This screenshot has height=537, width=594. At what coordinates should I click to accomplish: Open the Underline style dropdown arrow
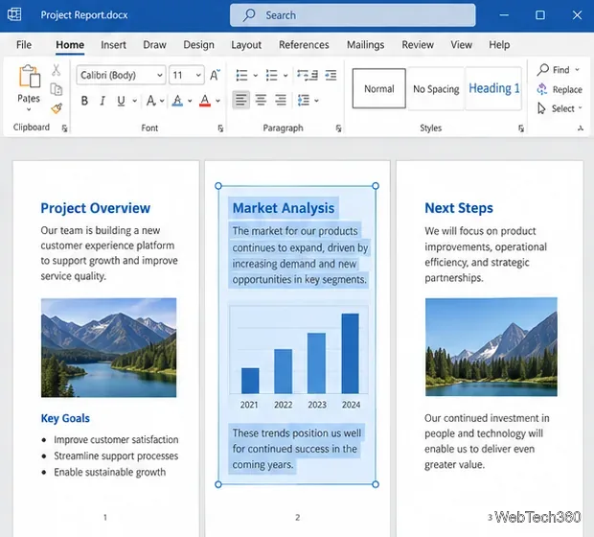coord(134,101)
